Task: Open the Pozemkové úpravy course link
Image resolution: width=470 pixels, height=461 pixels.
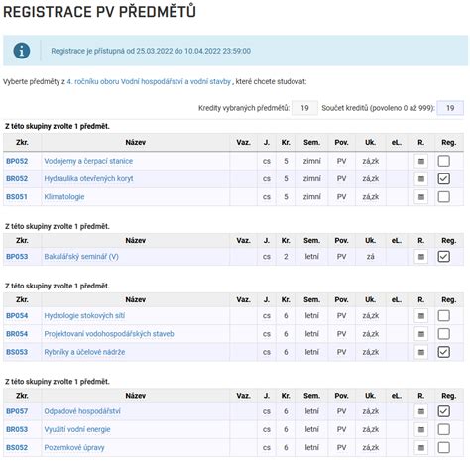Action: pos(74,447)
